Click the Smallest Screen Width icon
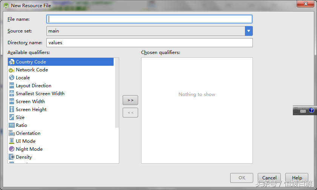The width and height of the screenshot is (317, 190). [x=12, y=93]
